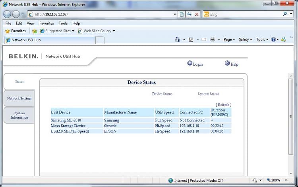The height and width of the screenshot is (187, 298).
Task: Open the View menu
Action: tap(31, 23)
